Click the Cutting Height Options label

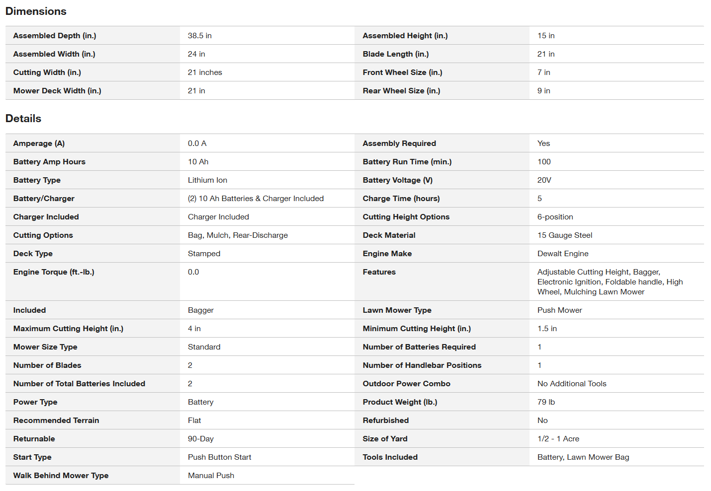(x=406, y=217)
